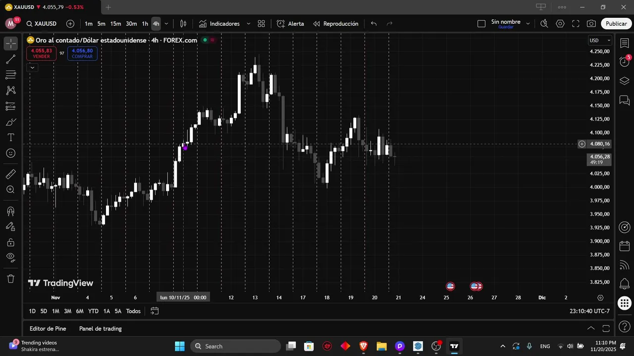Open the indicator templates grid icon
The height and width of the screenshot is (356, 634).
coord(262,24)
